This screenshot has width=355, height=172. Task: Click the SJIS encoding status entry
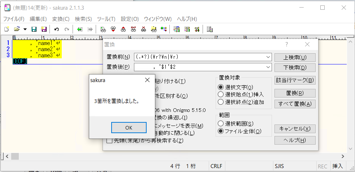pyautogui.click(x=280, y=166)
